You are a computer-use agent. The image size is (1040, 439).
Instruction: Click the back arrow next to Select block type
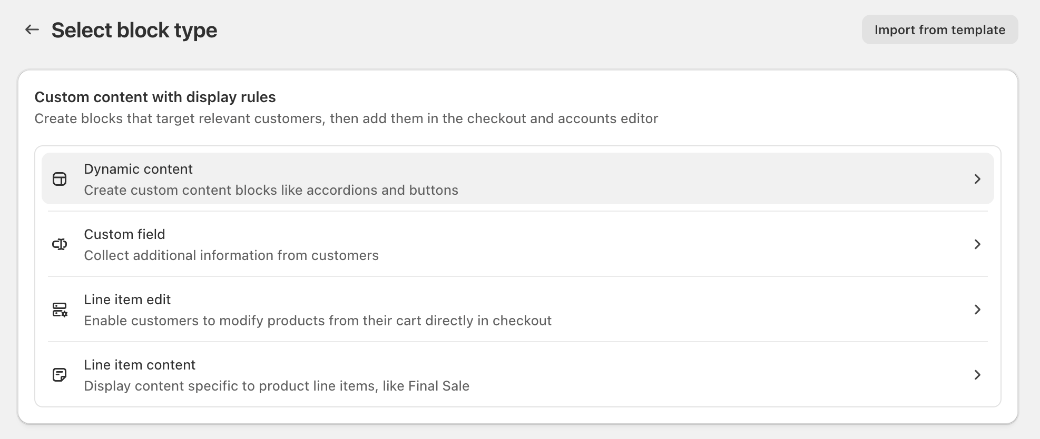(33, 29)
